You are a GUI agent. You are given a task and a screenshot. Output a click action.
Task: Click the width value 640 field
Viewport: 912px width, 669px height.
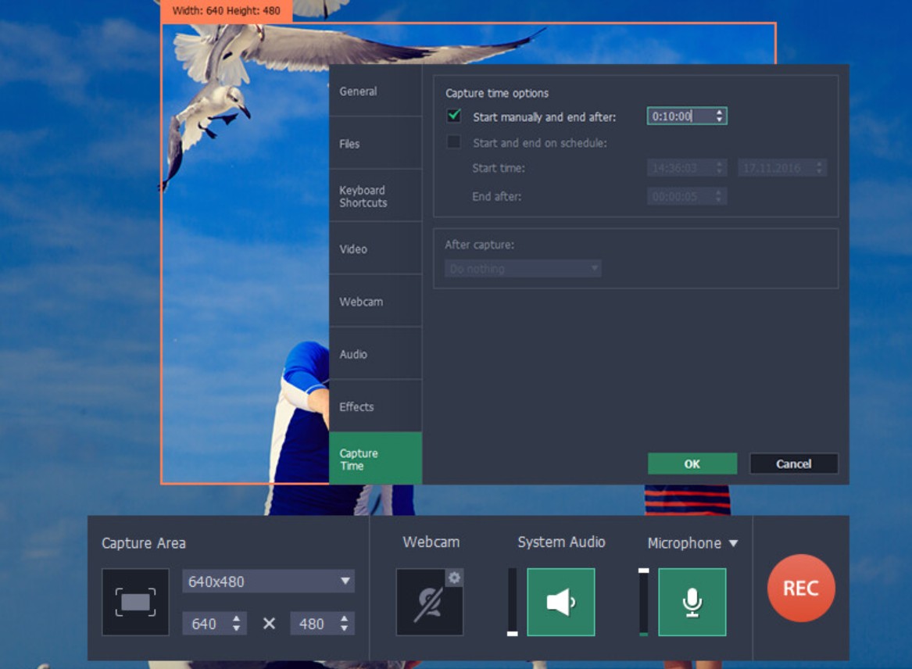click(x=206, y=624)
